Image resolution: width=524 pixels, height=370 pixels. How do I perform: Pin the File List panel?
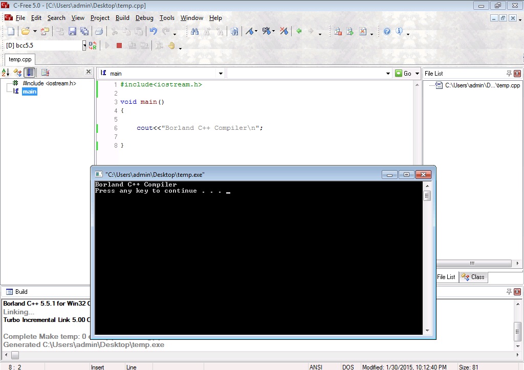click(x=509, y=74)
